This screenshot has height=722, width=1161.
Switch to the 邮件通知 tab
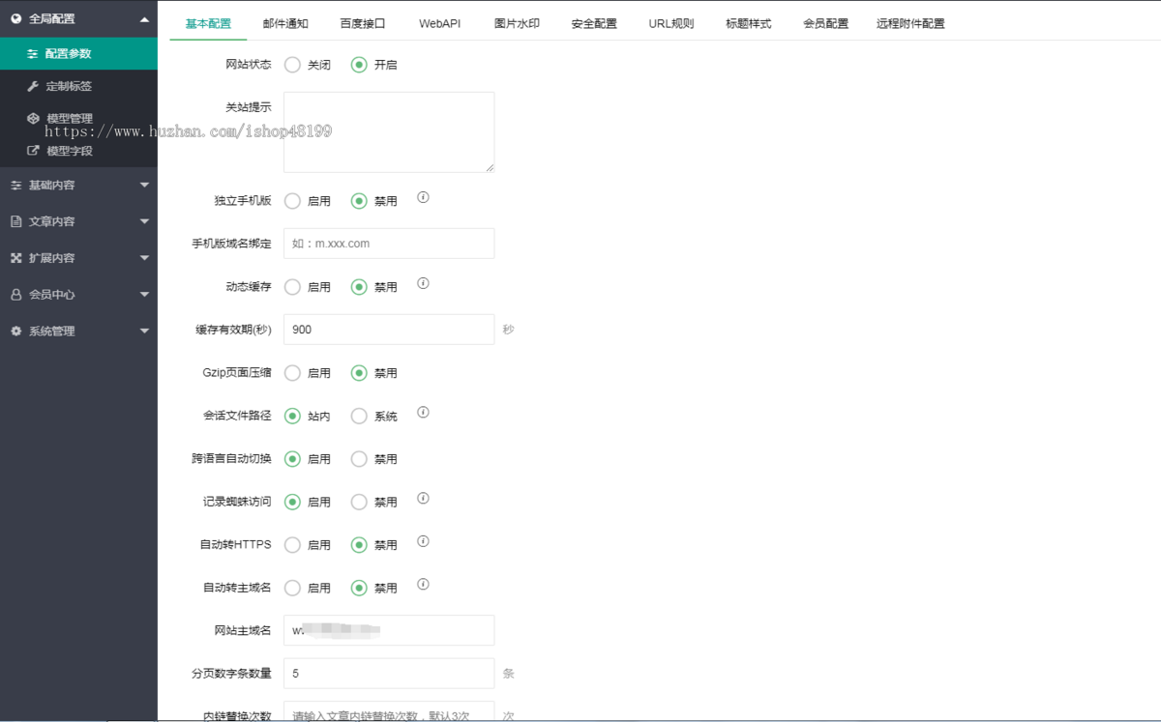click(285, 23)
